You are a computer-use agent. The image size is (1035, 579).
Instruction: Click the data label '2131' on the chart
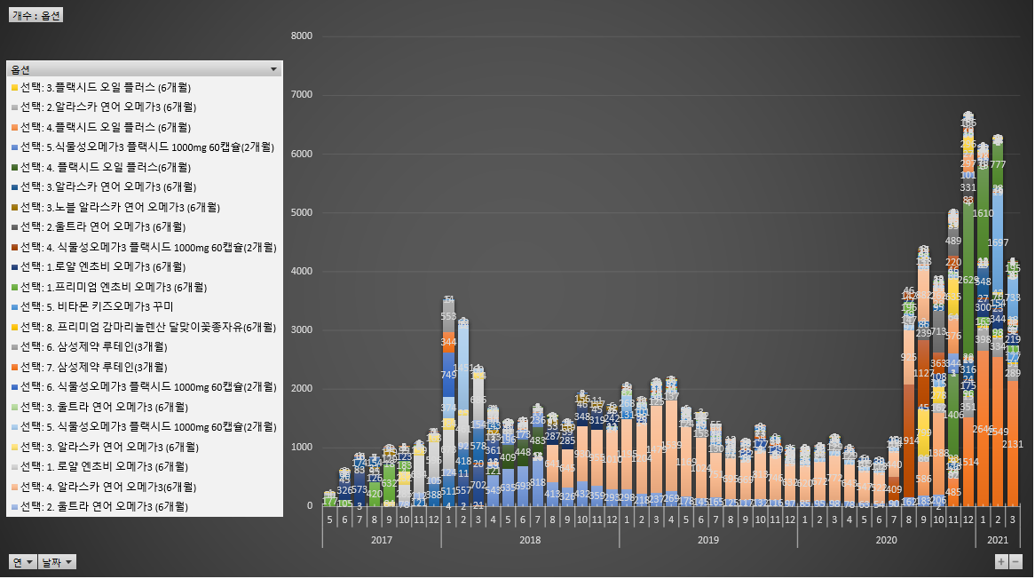pyautogui.click(x=1013, y=444)
